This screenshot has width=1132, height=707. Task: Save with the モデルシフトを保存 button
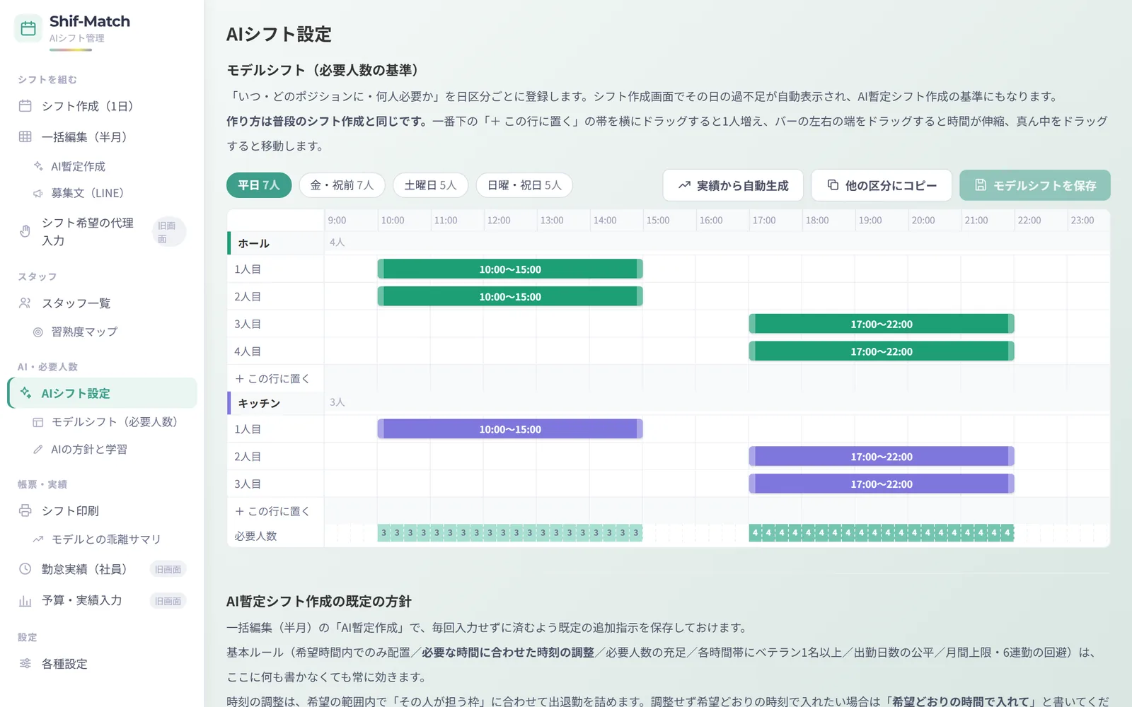1035,185
